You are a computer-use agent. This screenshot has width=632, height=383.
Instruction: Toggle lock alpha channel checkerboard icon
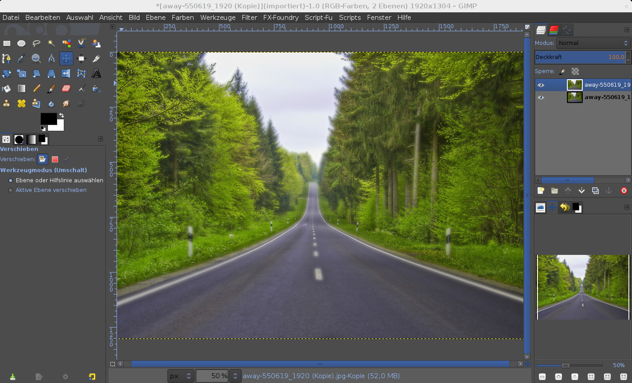(575, 71)
